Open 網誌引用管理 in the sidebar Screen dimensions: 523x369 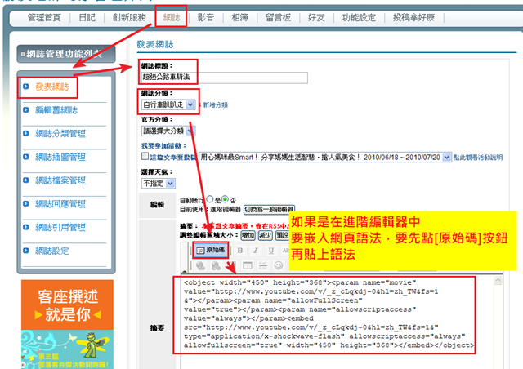click(60, 227)
